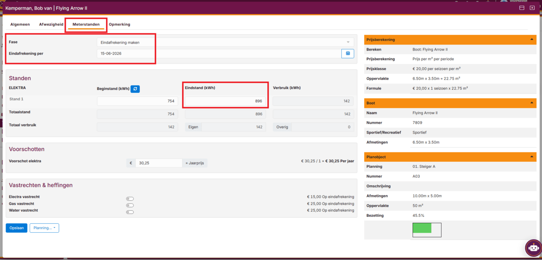Open the Fase dropdown

[226, 42]
